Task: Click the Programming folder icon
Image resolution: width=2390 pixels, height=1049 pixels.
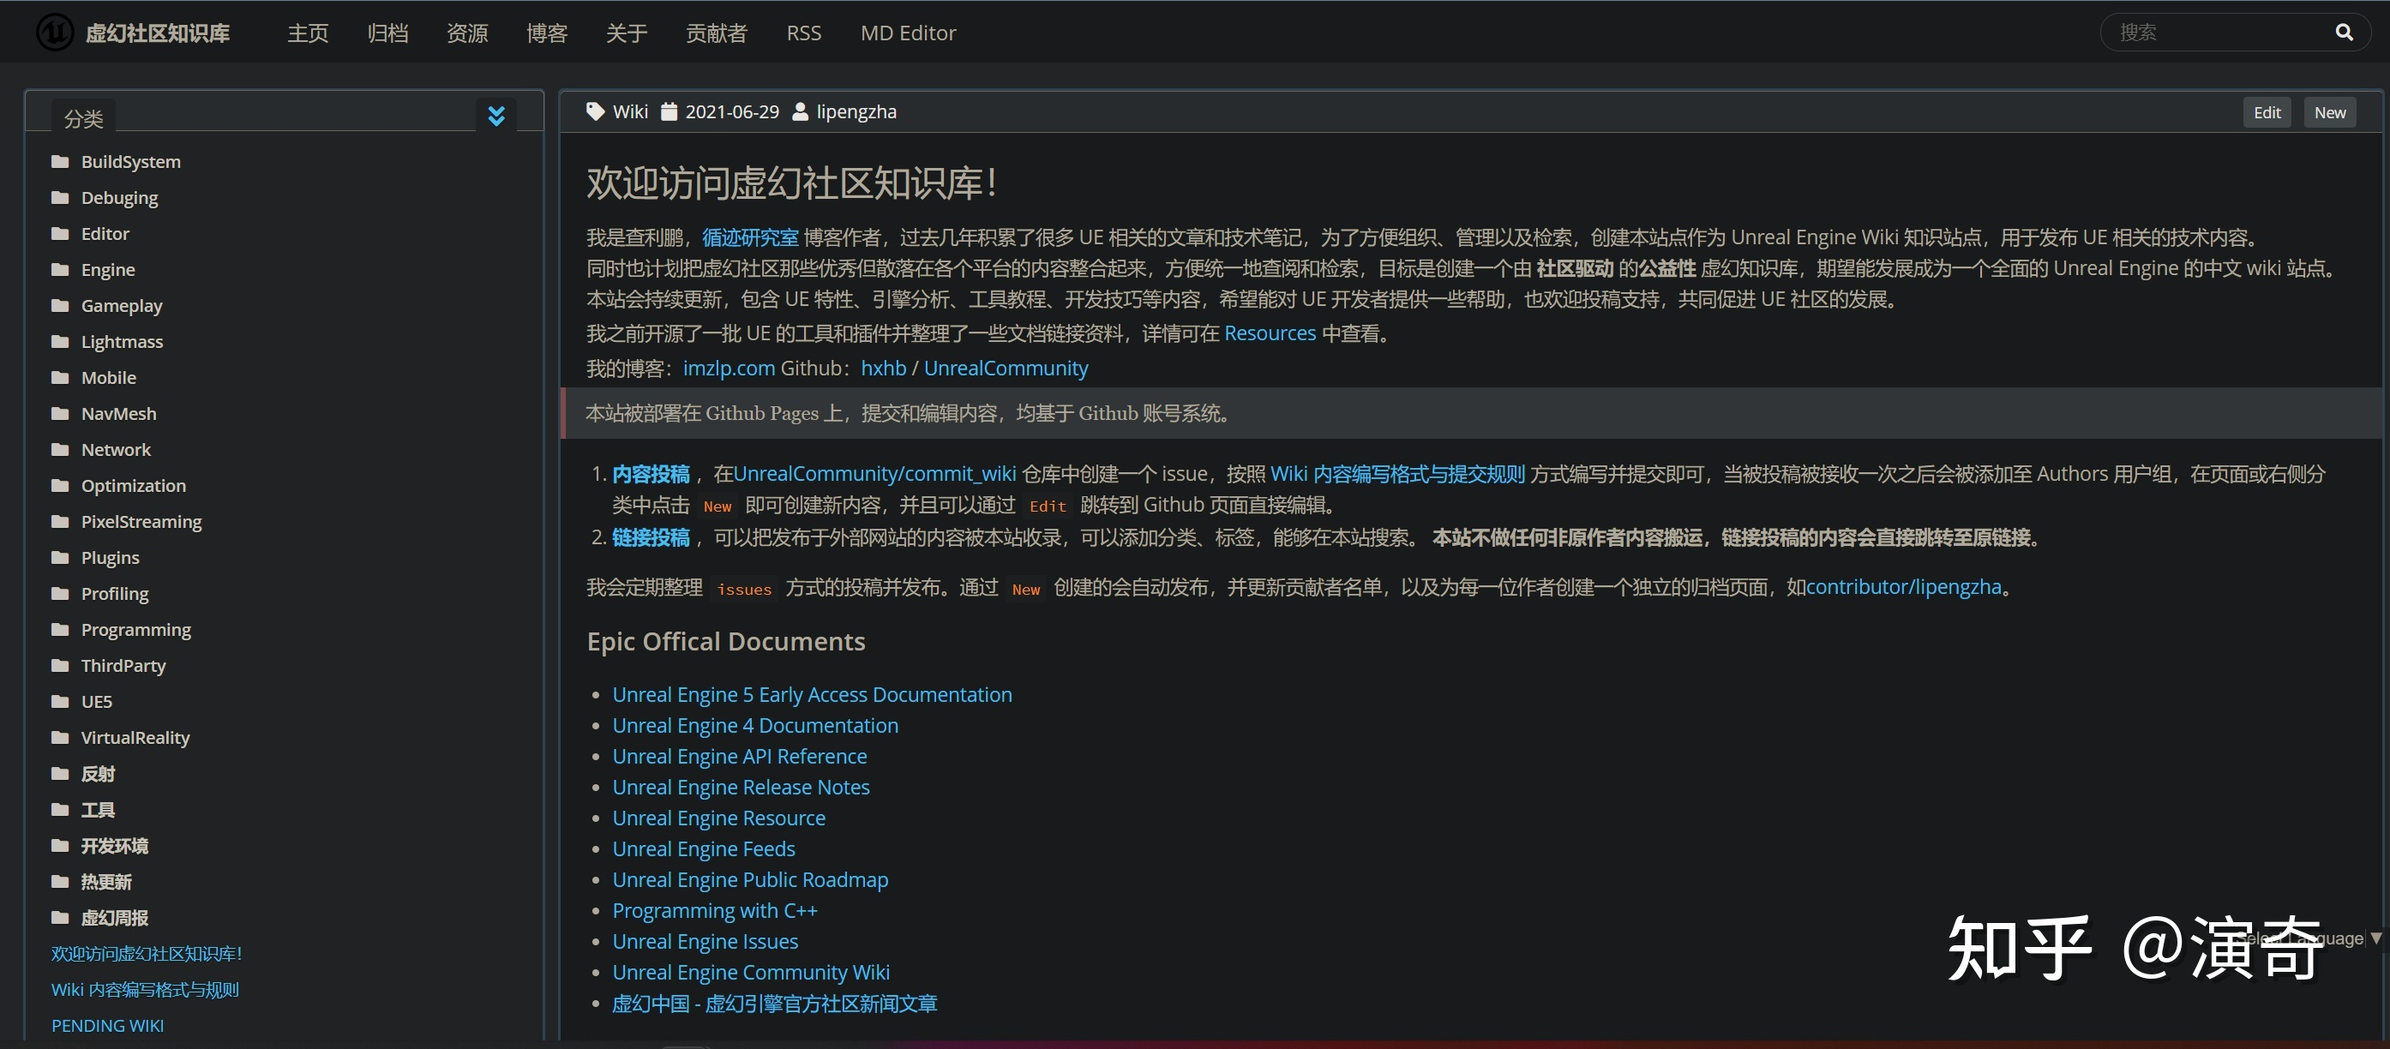Action: coord(60,630)
